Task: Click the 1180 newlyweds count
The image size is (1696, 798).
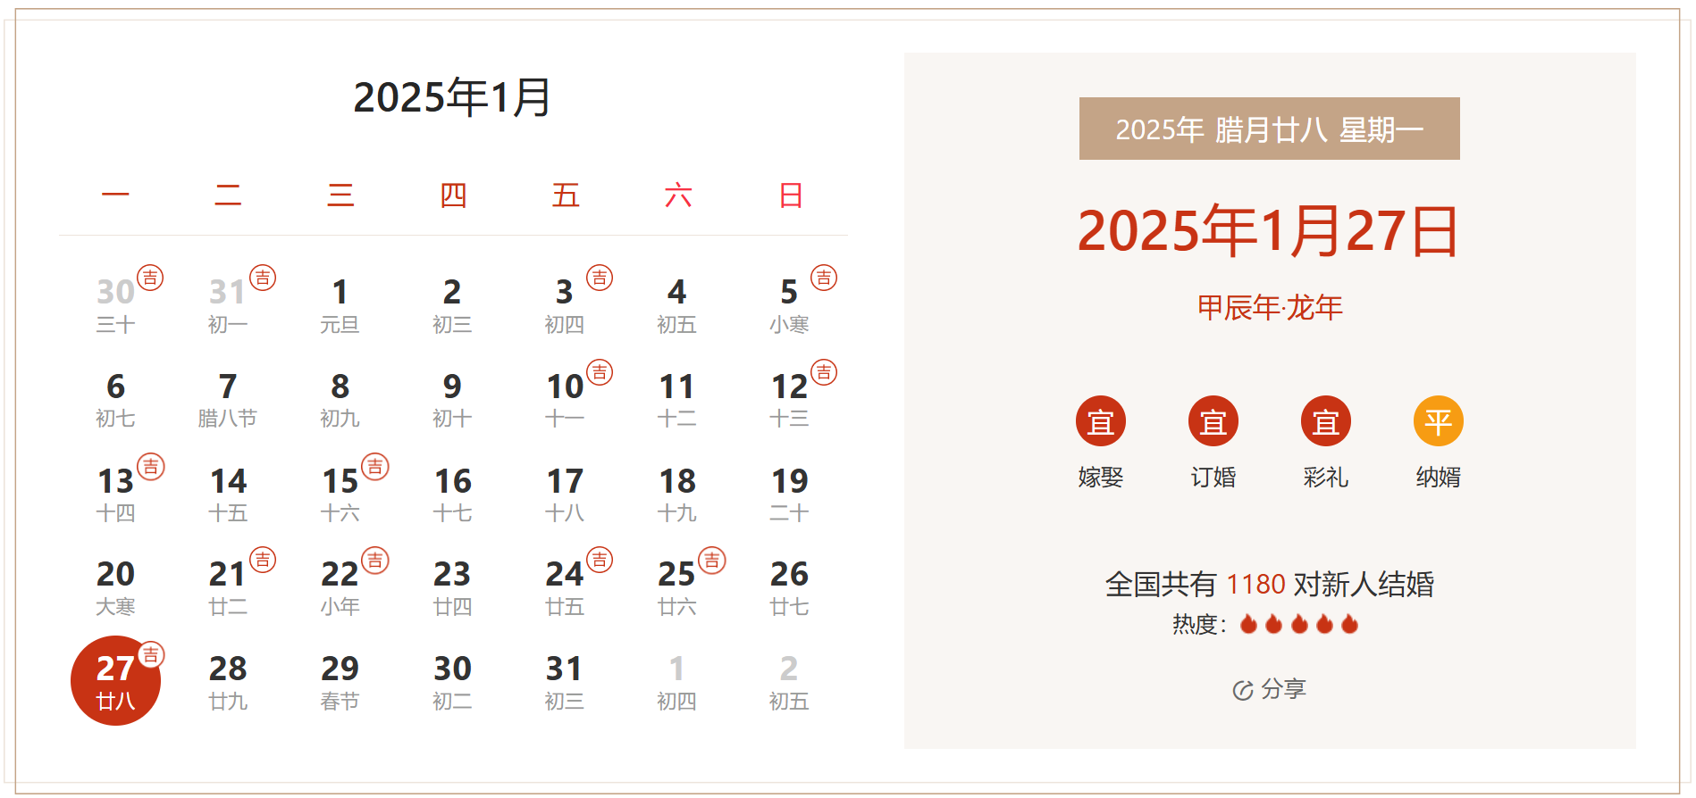Action: tap(1255, 585)
